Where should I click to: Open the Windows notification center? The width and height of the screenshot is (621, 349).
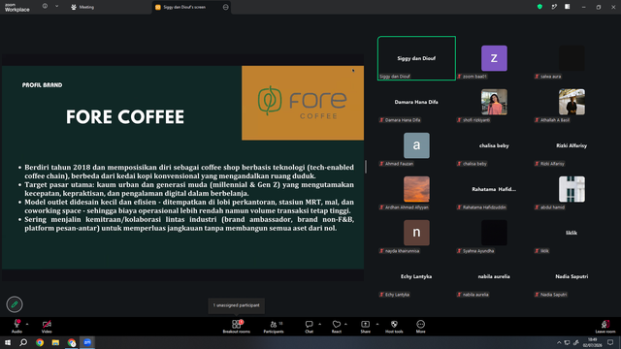coord(610,342)
